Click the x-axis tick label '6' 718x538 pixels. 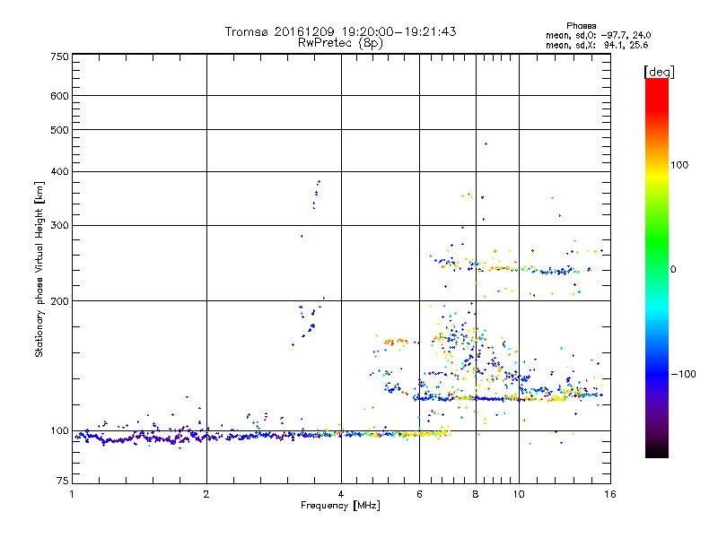pyautogui.click(x=419, y=494)
